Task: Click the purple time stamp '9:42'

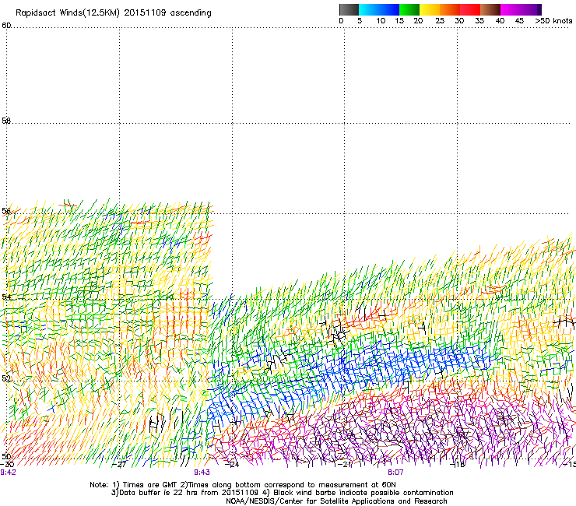Action: (8, 473)
